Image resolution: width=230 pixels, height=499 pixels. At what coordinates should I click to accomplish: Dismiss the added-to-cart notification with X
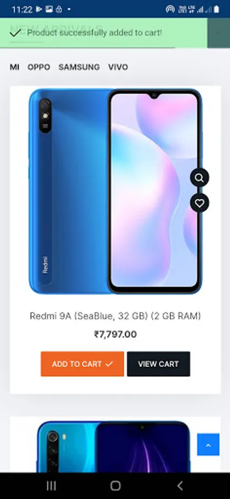coord(218,33)
